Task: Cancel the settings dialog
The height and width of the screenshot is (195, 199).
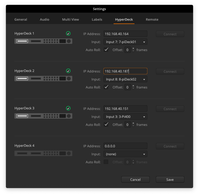Action: click(x=136, y=180)
